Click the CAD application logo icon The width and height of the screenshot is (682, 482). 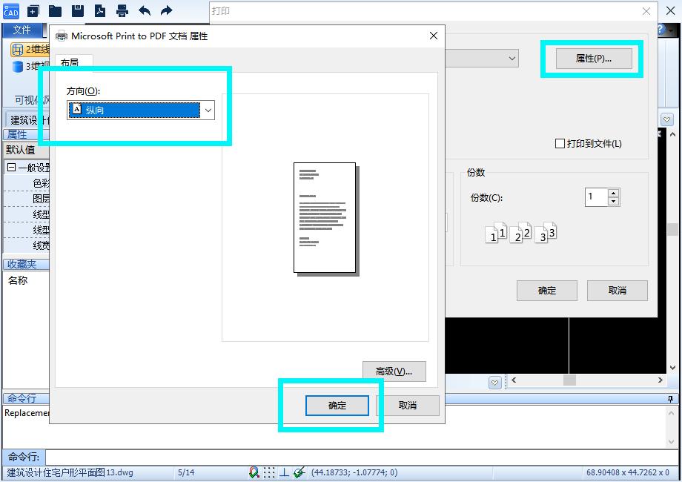point(10,11)
